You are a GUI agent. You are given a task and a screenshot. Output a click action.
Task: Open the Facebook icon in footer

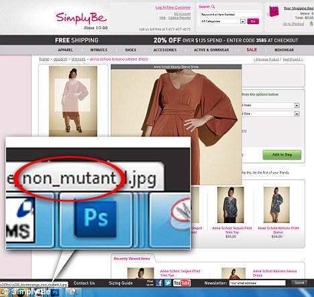159,283
